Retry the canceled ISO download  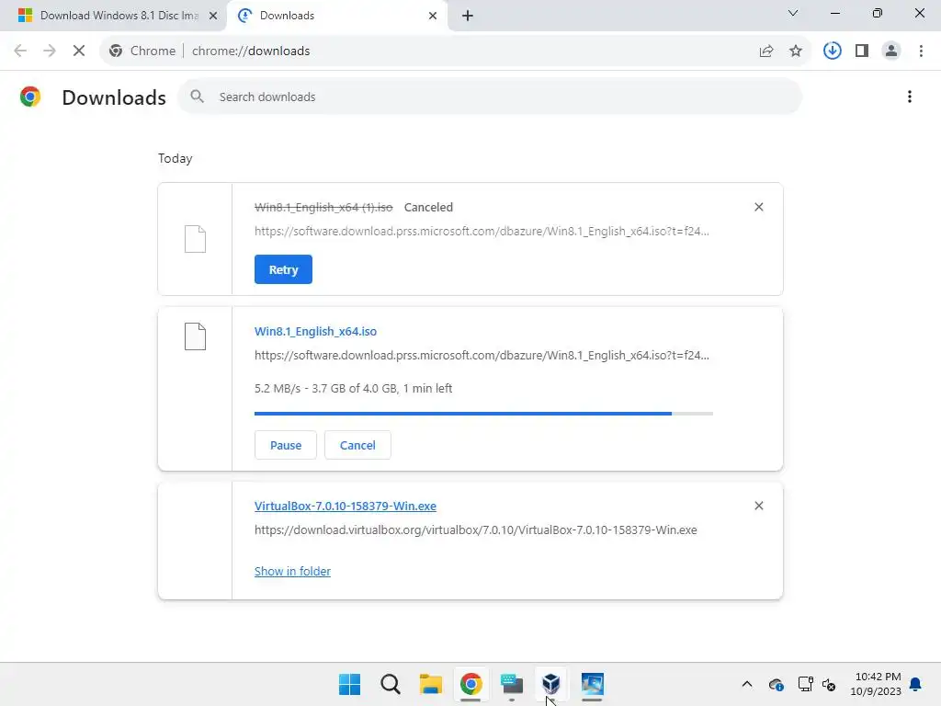click(x=283, y=269)
